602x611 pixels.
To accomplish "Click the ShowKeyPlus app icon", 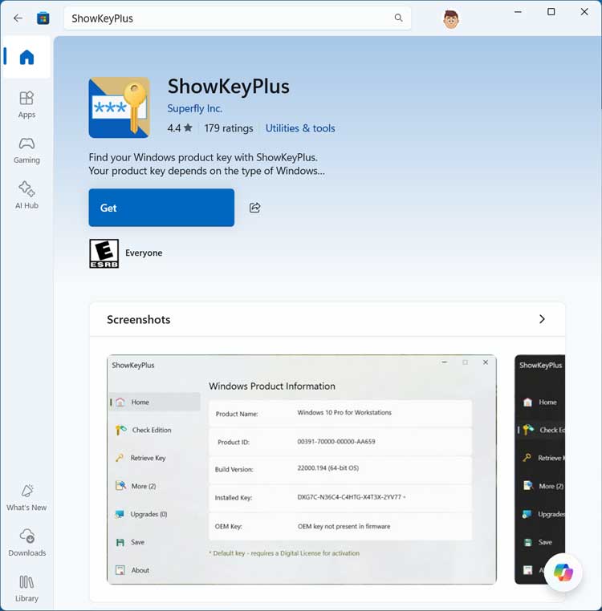I will tap(120, 107).
